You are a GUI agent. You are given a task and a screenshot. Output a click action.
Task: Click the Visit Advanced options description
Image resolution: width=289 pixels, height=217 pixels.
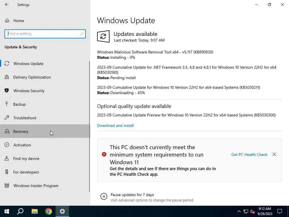coord(152,200)
